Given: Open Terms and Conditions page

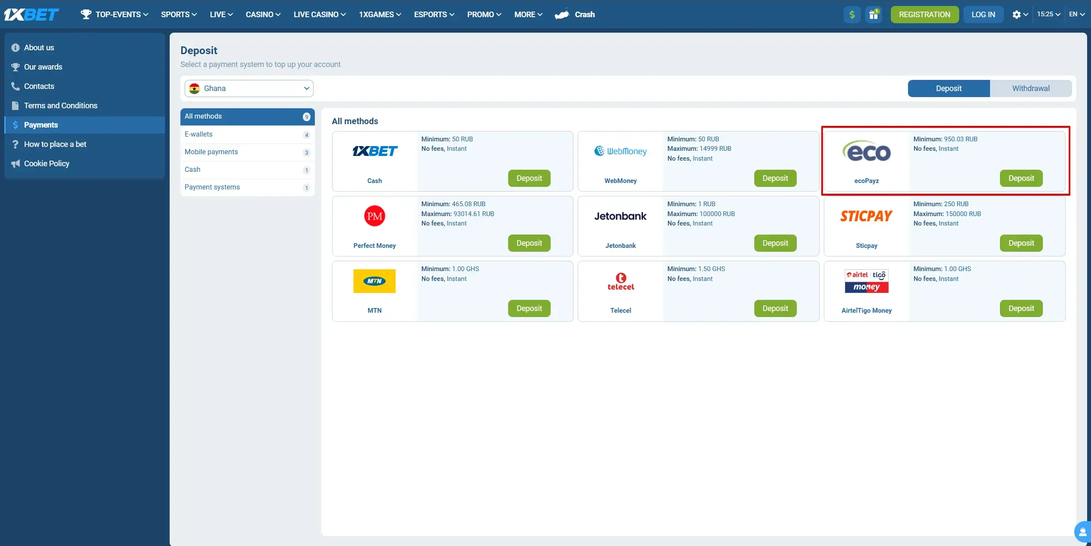Looking at the screenshot, I should pyautogui.click(x=61, y=105).
